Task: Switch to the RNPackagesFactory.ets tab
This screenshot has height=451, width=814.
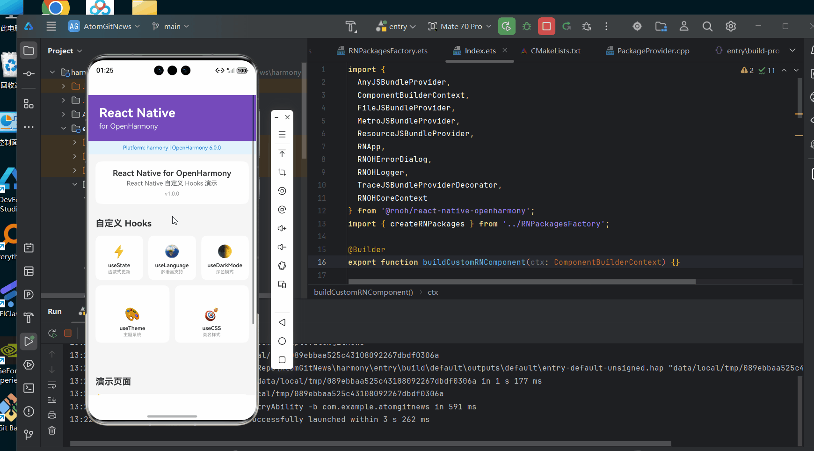Action: [x=382, y=51]
